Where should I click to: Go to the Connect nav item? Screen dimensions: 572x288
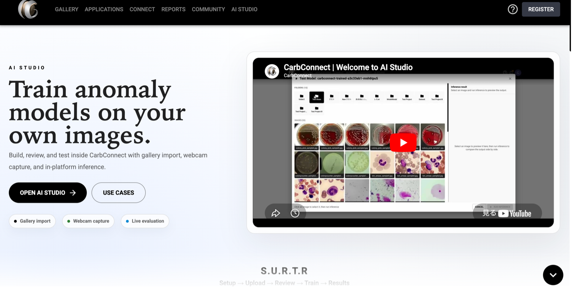pos(143,9)
